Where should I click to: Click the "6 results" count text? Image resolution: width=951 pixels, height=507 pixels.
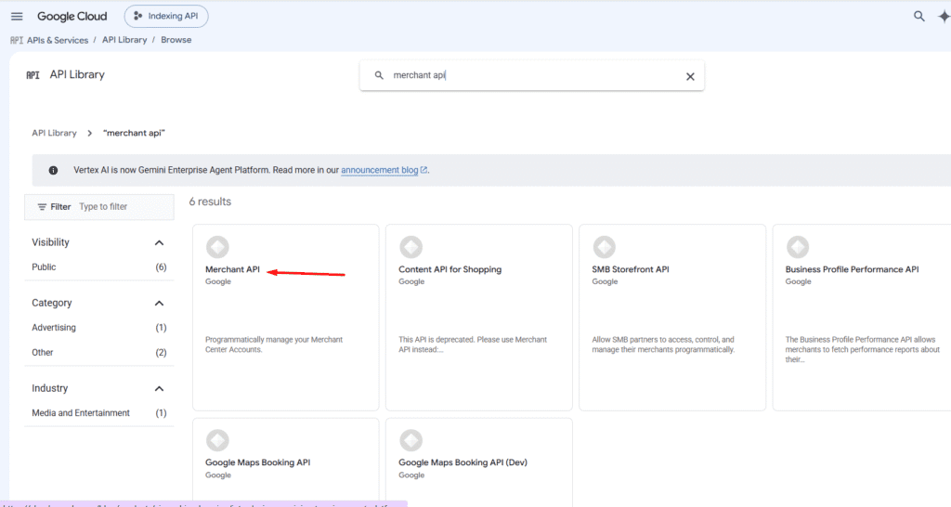pos(210,201)
